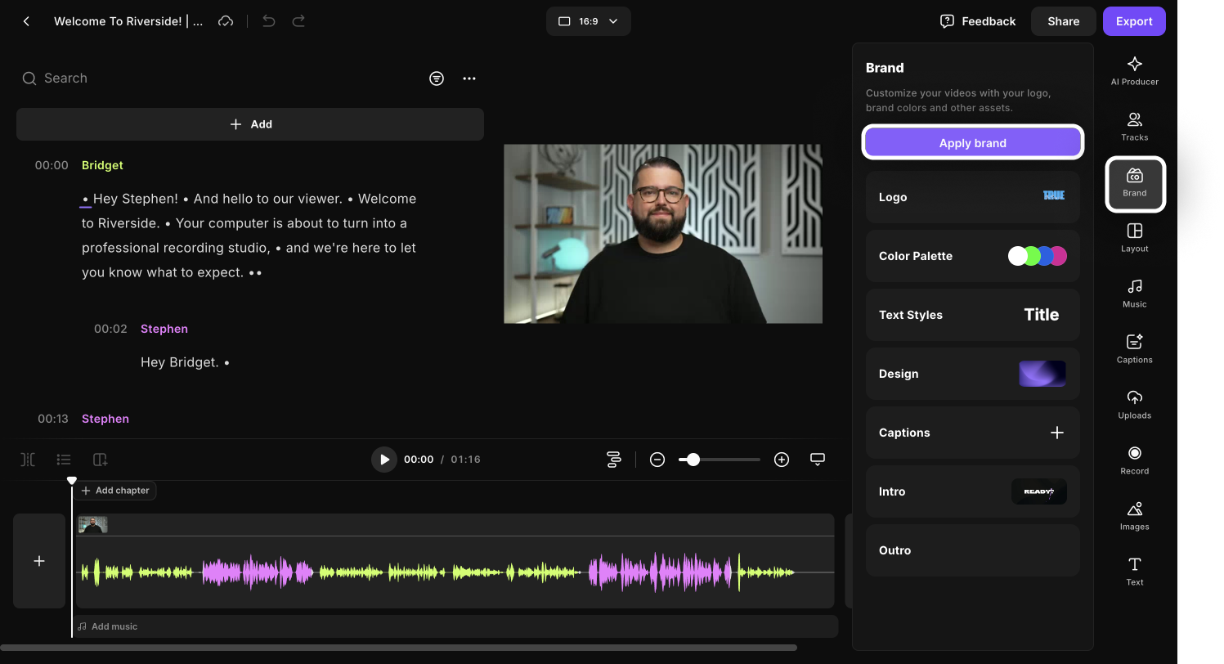Open the Tracks sidebar panel

point(1134,126)
